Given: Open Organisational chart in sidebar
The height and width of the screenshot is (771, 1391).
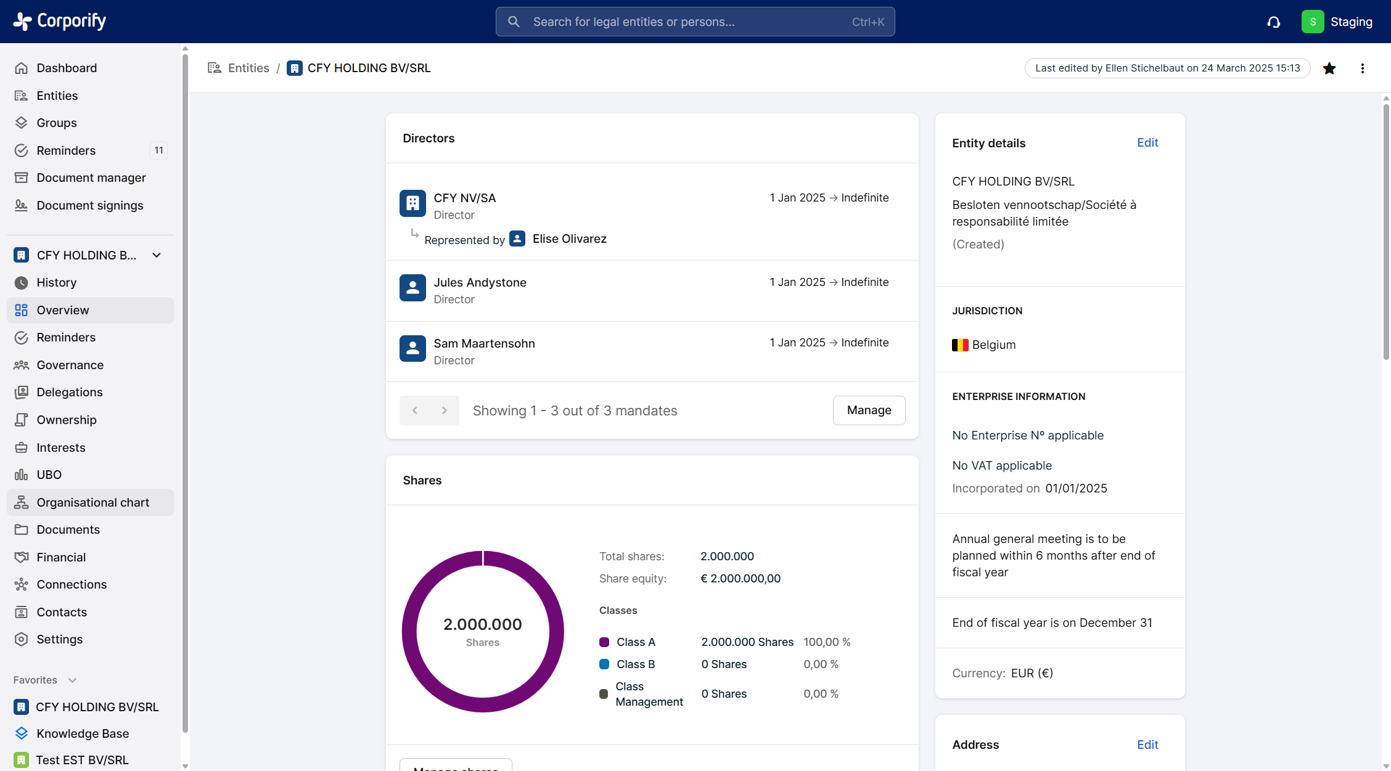Looking at the screenshot, I should [92, 502].
